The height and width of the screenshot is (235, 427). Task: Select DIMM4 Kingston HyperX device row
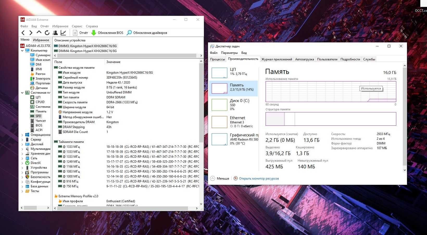coord(85,51)
